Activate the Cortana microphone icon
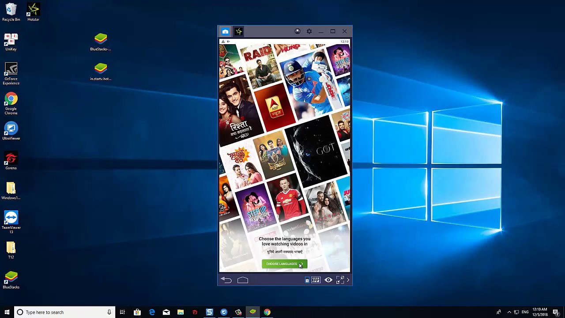 pyautogui.click(x=109, y=312)
